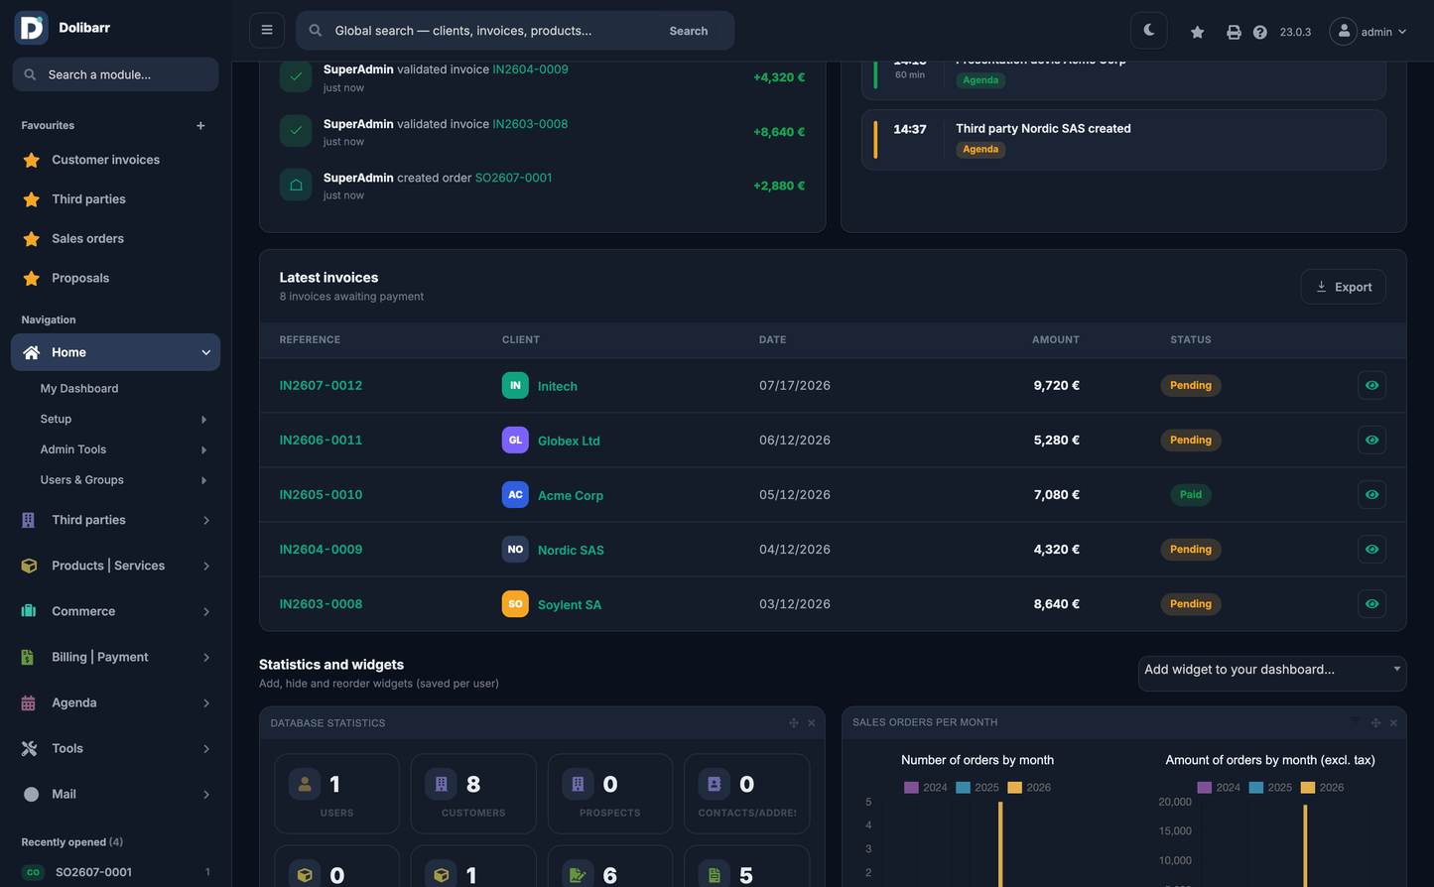Close the Database Statistics widget
This screenshot has width=1434, height=887.
click(x=812, y=723)
